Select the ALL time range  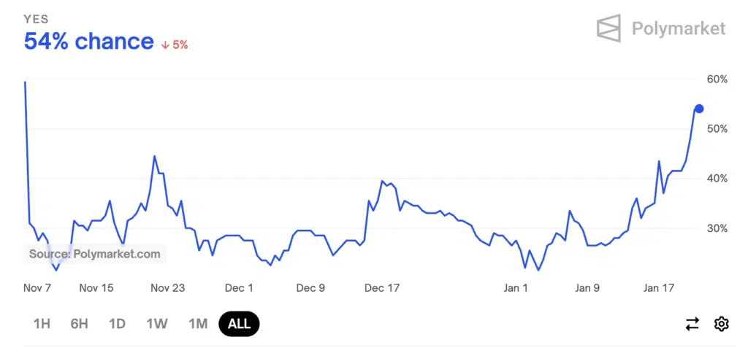239,324
